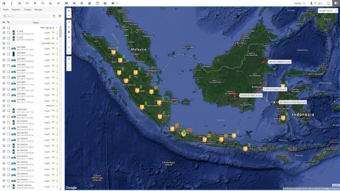Toggle visibility checkbox for ALPHARD group
This screenshot has width=340, height=191.
click(x=4, y=43)
